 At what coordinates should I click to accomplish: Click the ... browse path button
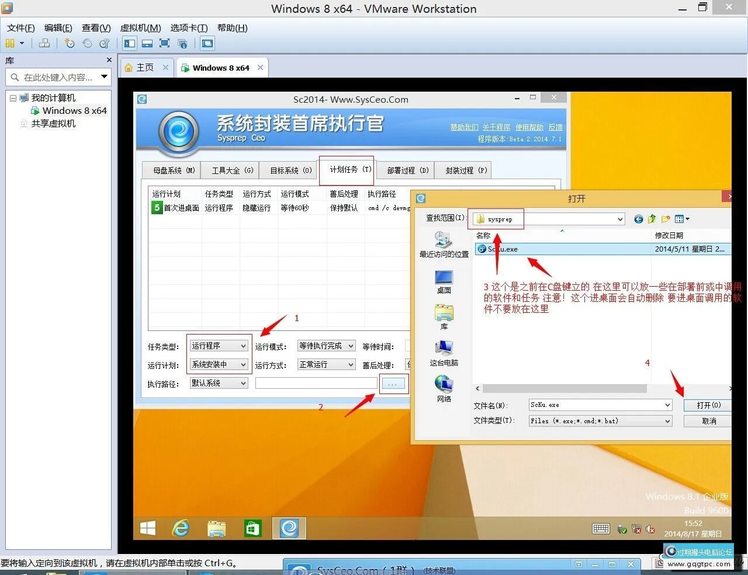click(x=393, y=383)
